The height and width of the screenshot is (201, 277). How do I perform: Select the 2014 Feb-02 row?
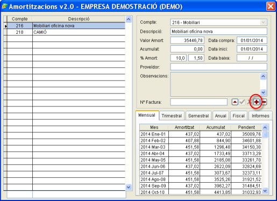[201, 141]
